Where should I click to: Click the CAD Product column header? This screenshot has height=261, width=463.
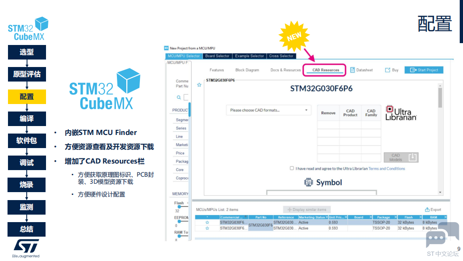pyautogui.click(x=350, y=113)
